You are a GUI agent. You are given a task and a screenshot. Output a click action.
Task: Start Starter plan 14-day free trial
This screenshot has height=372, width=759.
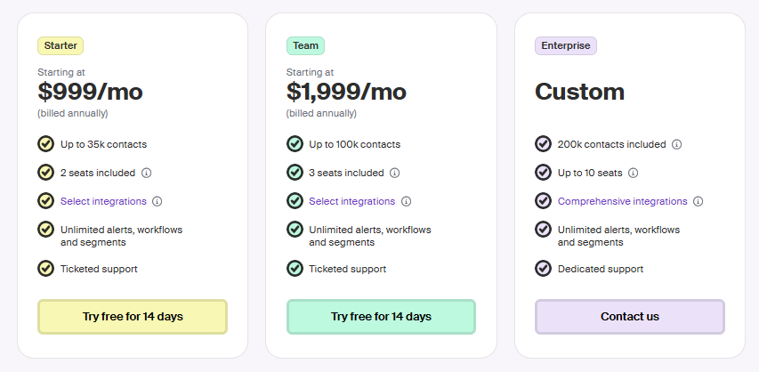(x=133, y=317)
